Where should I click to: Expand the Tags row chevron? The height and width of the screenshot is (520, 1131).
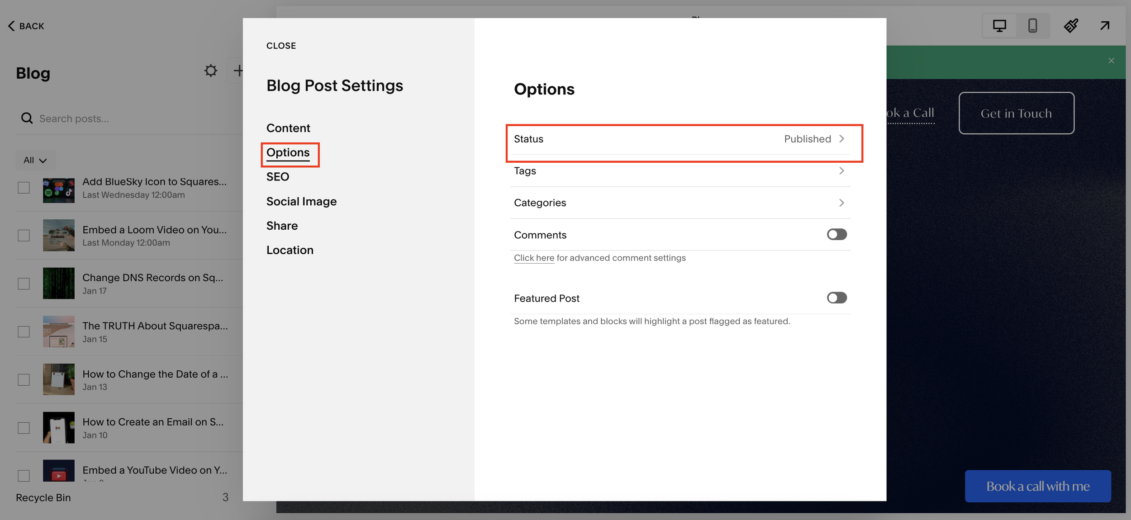click(x=841, y=171)
